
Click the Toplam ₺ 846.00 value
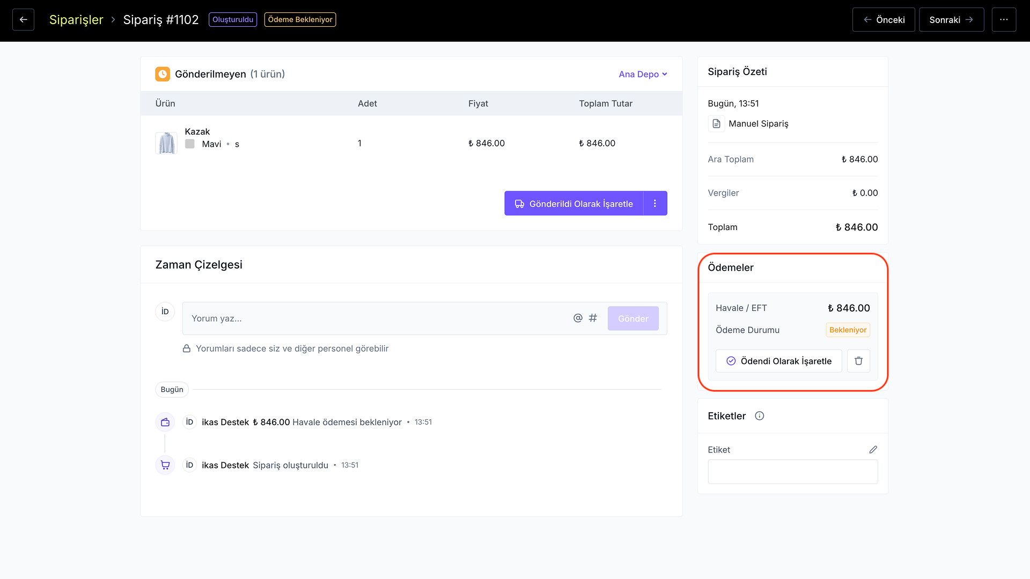click(856, 227)
